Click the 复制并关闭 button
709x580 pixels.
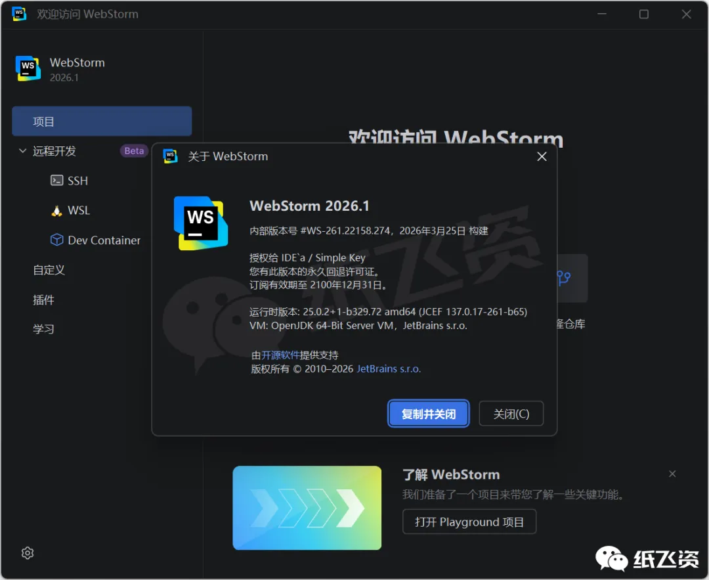pos(428,414)
